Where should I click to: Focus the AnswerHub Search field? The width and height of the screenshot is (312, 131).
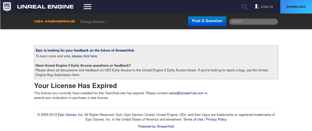(254, 21)
